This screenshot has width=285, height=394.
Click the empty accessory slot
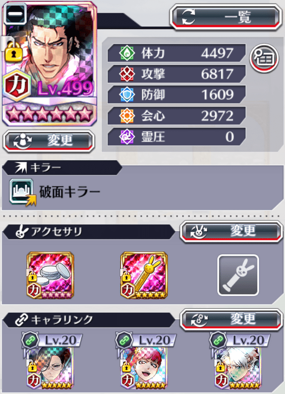click(x=238, y=275)
